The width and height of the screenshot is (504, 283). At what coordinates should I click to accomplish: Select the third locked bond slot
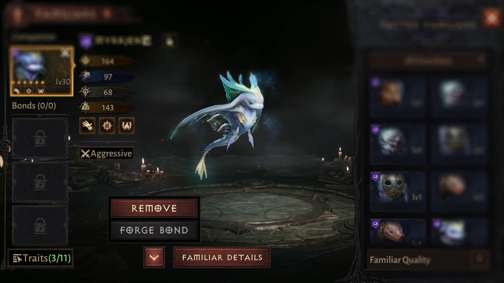pyautogui.click(x=40, y=226)
